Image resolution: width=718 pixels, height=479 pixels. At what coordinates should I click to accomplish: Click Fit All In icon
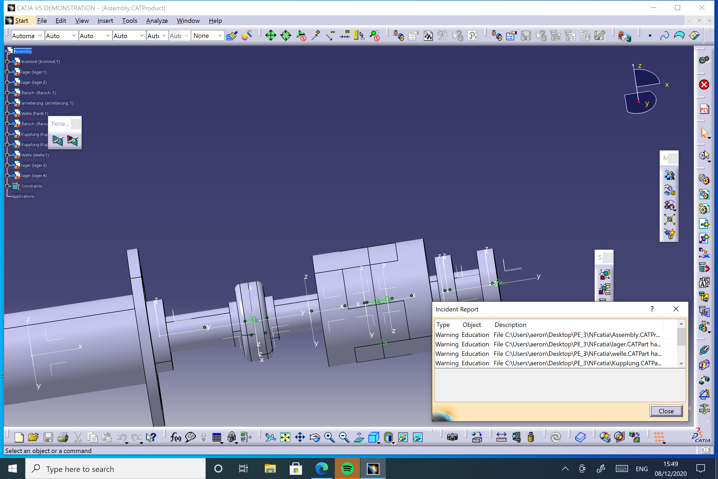tap(285, 437)
